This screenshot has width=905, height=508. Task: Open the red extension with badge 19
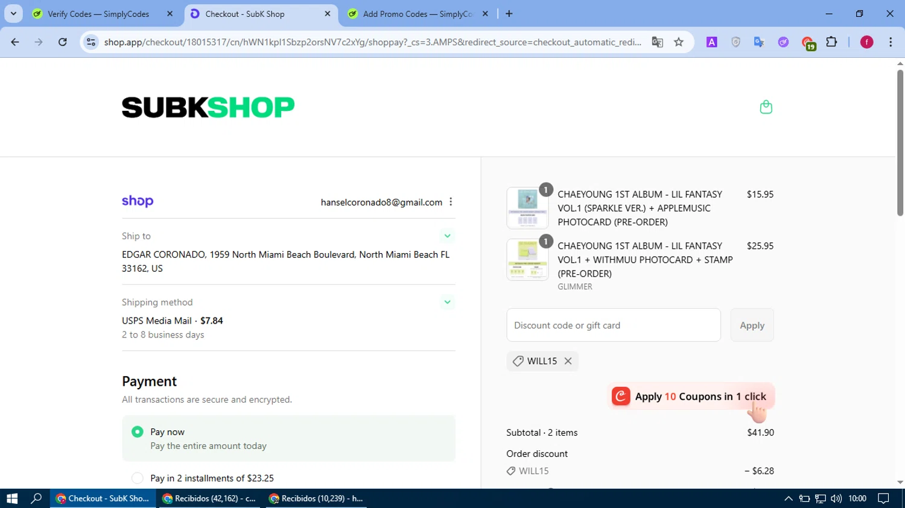(x=808, y=43)
